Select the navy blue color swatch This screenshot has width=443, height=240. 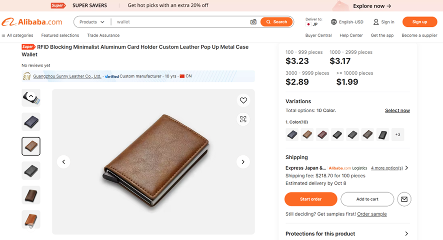292,135
